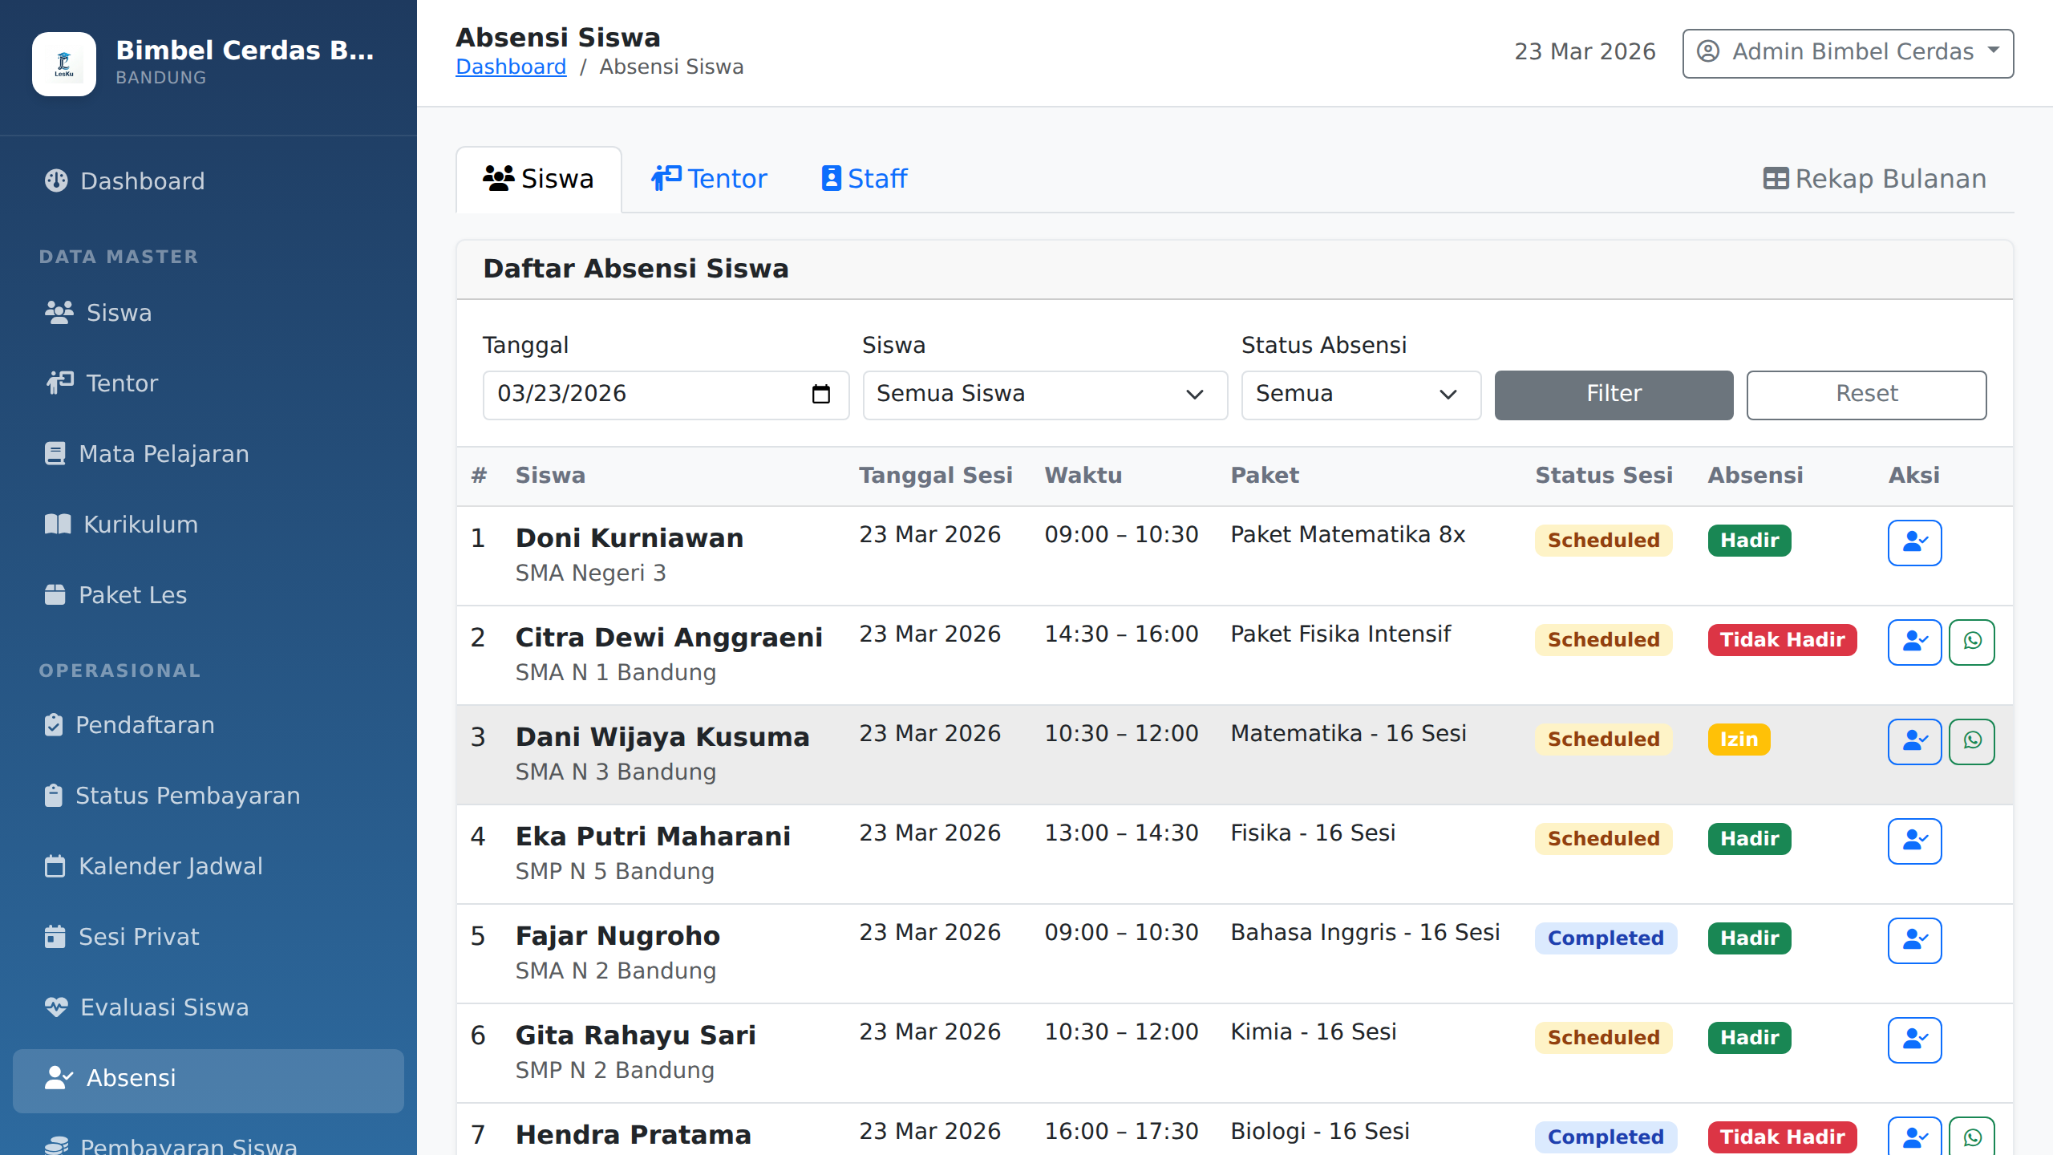Expand the Semua Siswa dropdown

[1044, 395]
